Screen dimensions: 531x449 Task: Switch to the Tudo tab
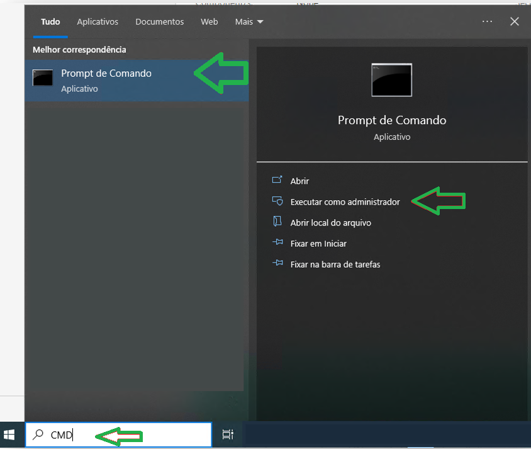tap(50, 21)
